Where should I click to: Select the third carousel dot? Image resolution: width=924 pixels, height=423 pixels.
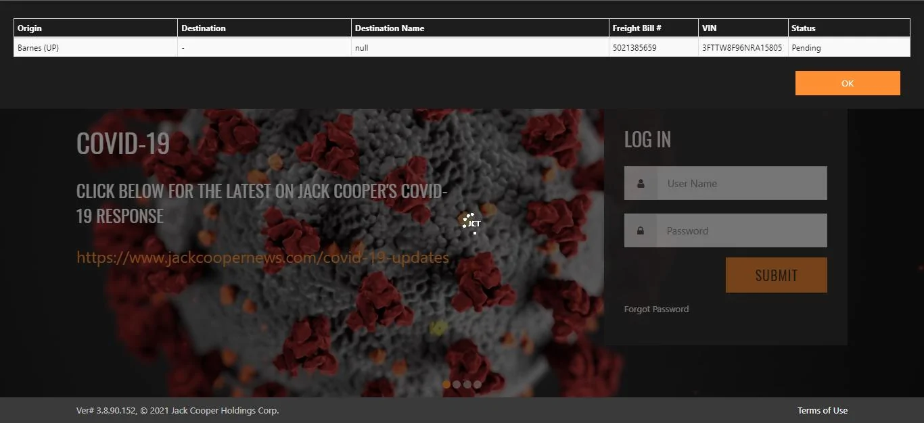tap(467, 384)
